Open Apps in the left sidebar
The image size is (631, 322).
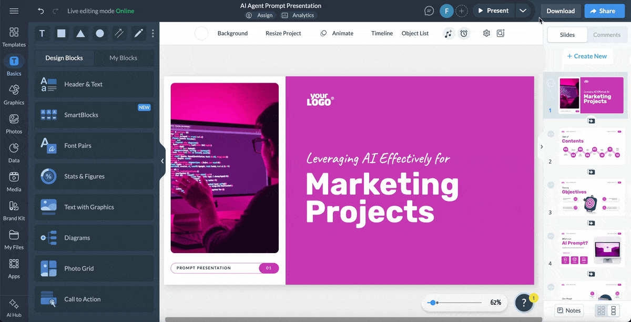(14, 269)
